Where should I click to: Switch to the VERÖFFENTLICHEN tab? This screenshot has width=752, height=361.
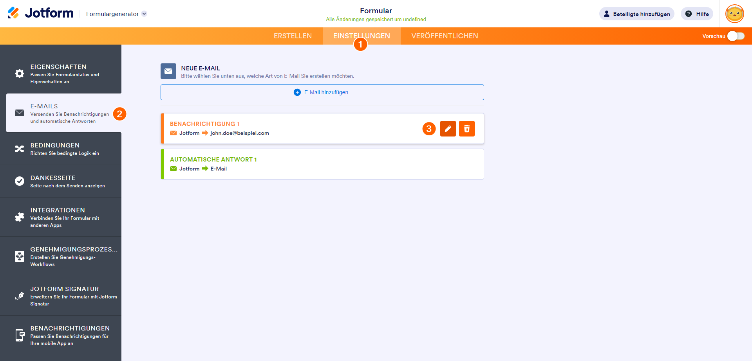445,36
